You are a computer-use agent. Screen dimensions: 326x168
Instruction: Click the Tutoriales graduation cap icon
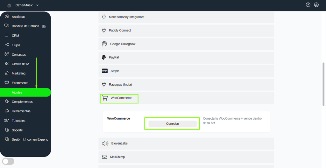[x=7, y=121]
